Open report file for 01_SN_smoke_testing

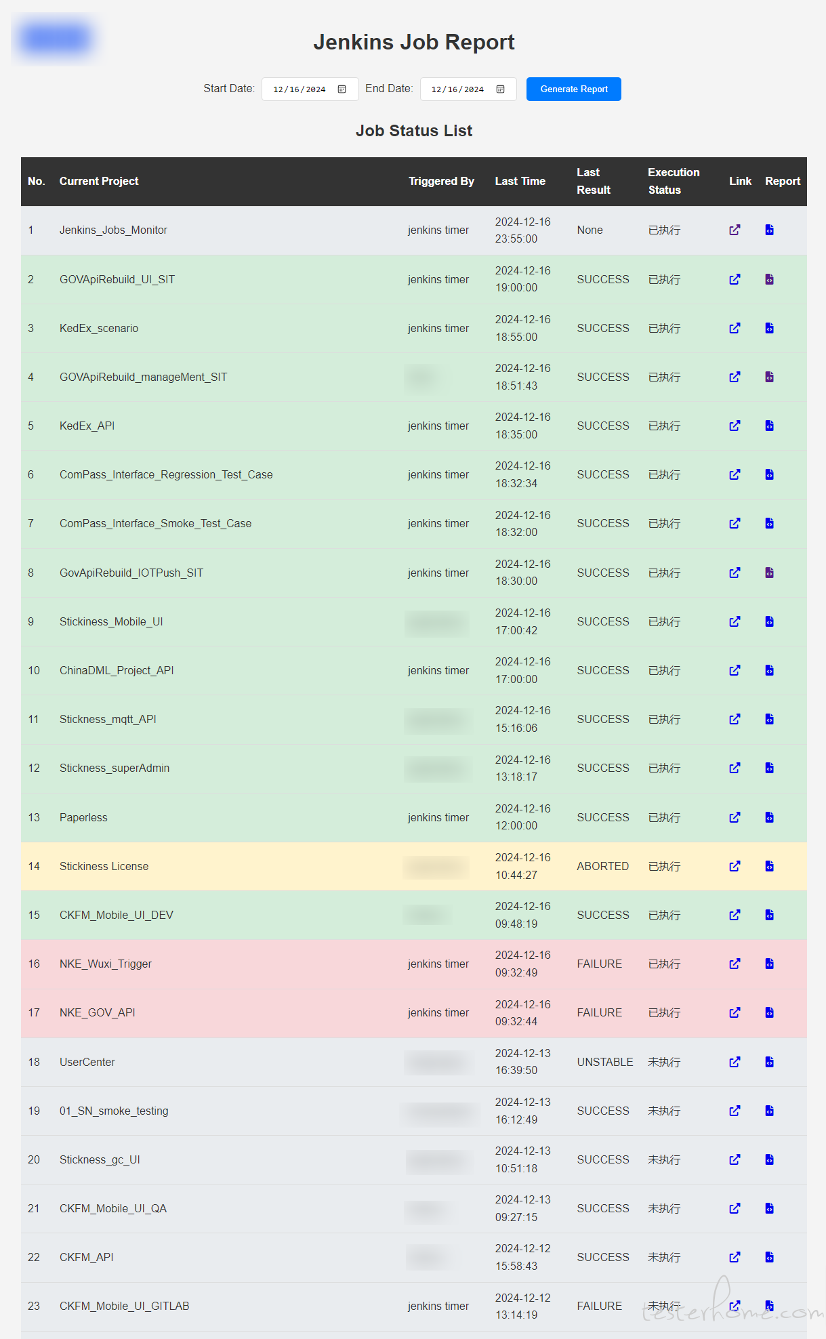click(769, 1111)
